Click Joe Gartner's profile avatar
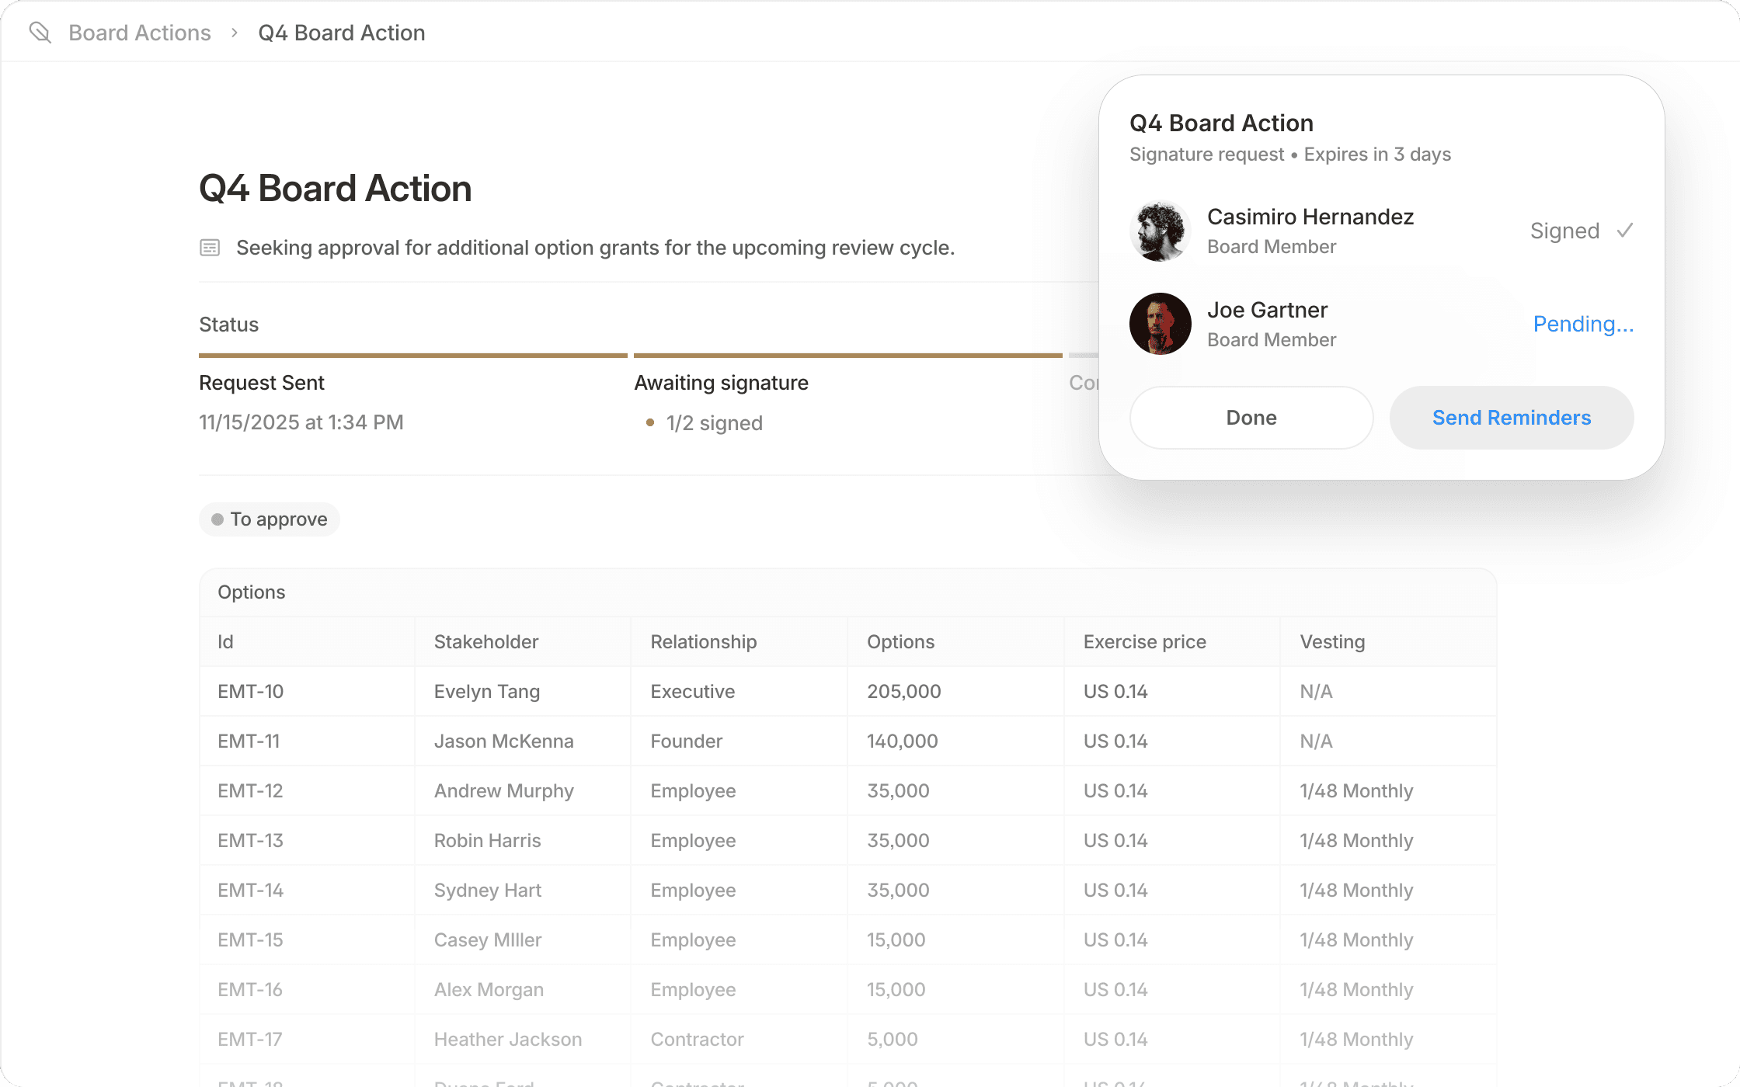 1160,324
